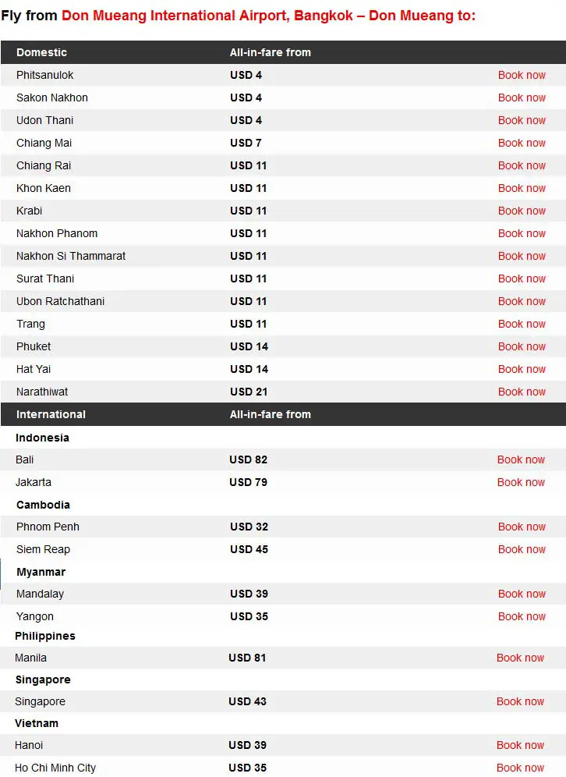Click Book now beside Krabi

click(522, 211)
